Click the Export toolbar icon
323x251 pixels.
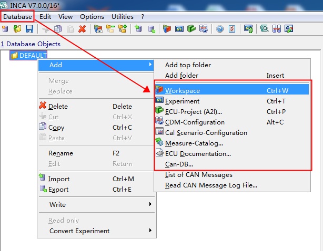click(x=152, y=29)
